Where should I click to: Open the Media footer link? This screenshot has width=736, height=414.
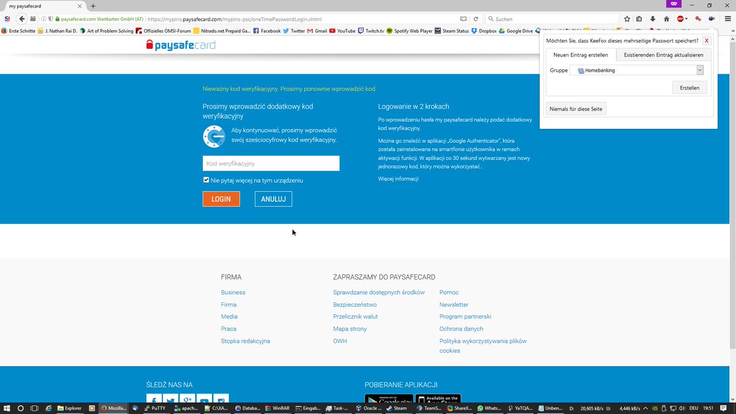[x=229, y=316]
